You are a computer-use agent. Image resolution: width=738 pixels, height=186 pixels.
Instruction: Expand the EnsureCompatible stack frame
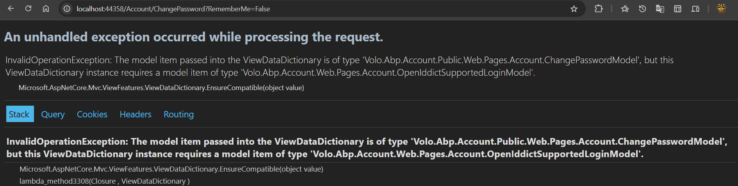point(171,169)
